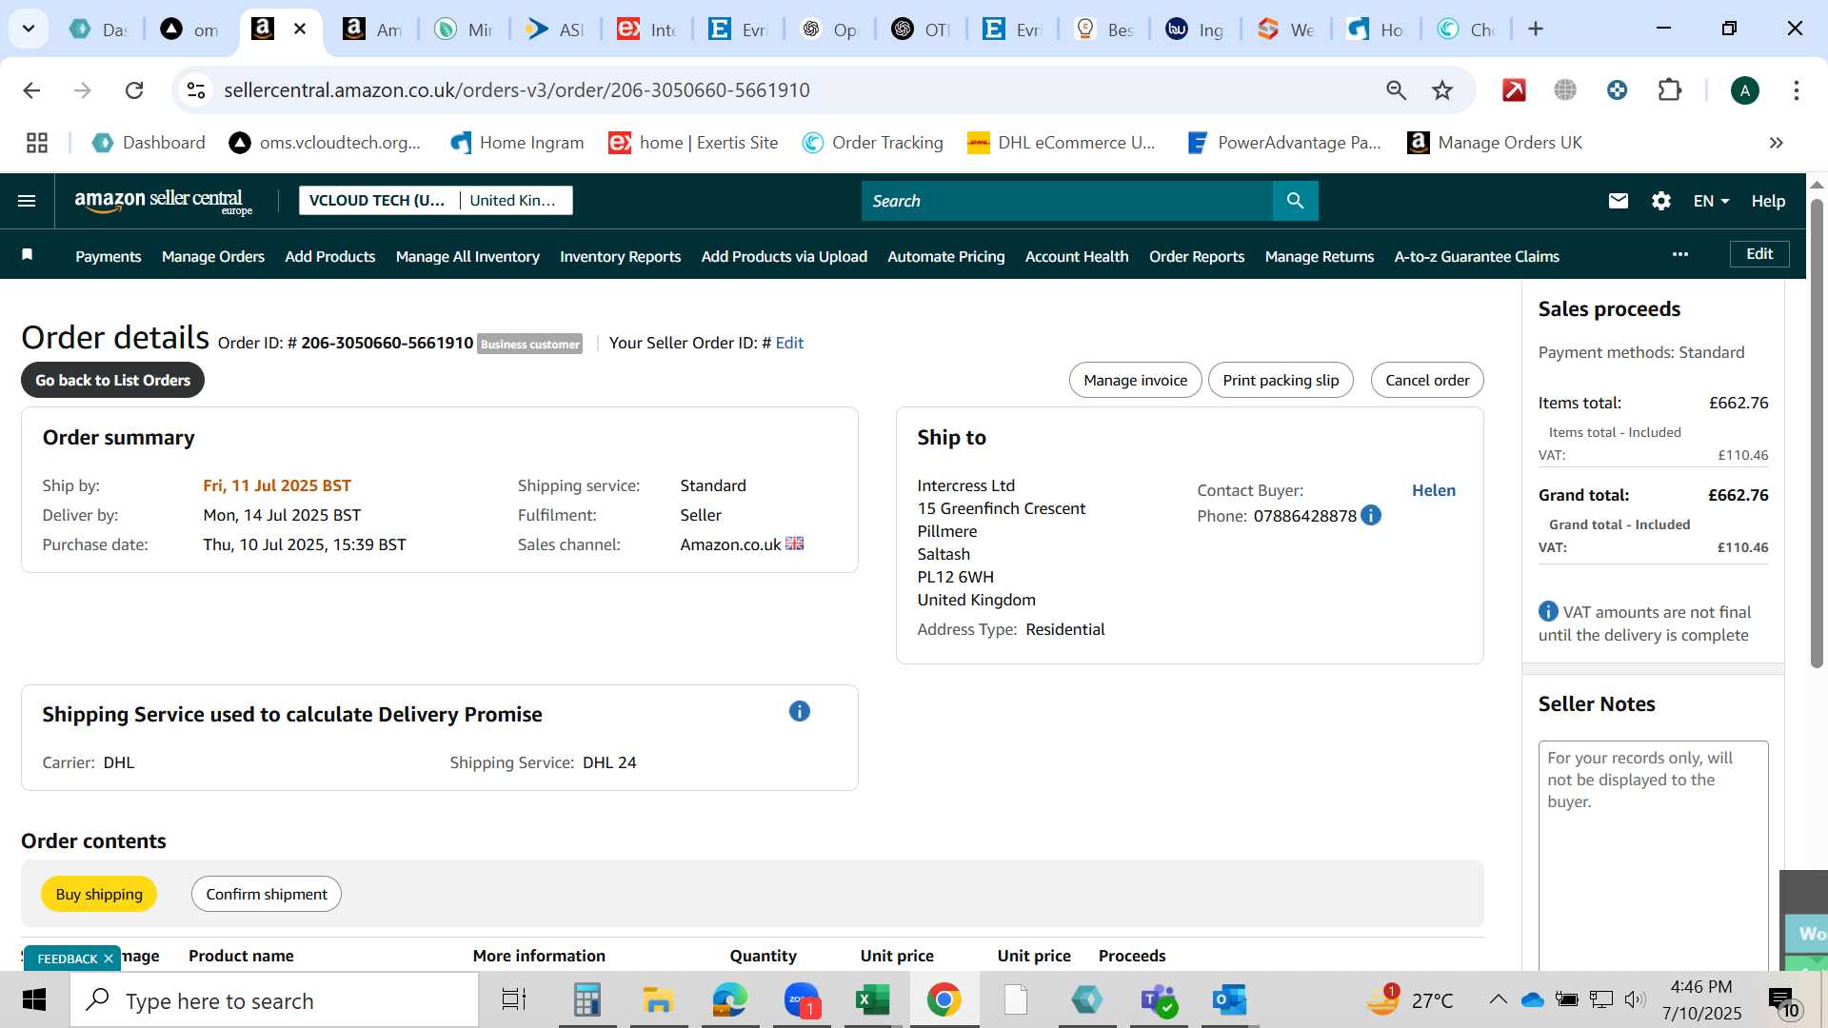Open the Seller Central hamburger menu
Screen dimensions: 1828x1028
[x=27, y=201]
